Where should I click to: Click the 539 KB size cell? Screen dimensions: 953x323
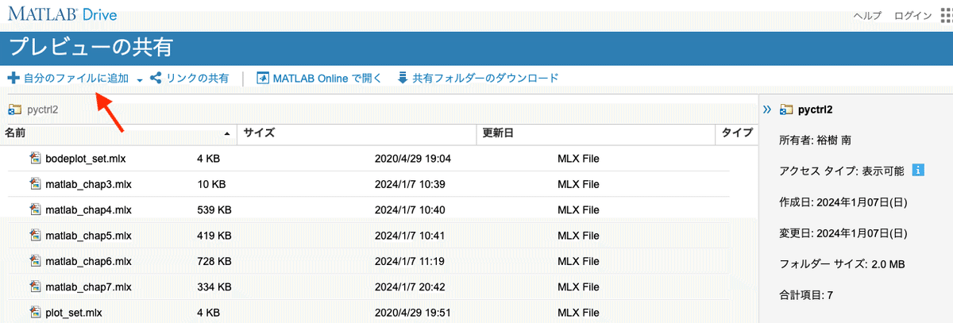[214, 210]
